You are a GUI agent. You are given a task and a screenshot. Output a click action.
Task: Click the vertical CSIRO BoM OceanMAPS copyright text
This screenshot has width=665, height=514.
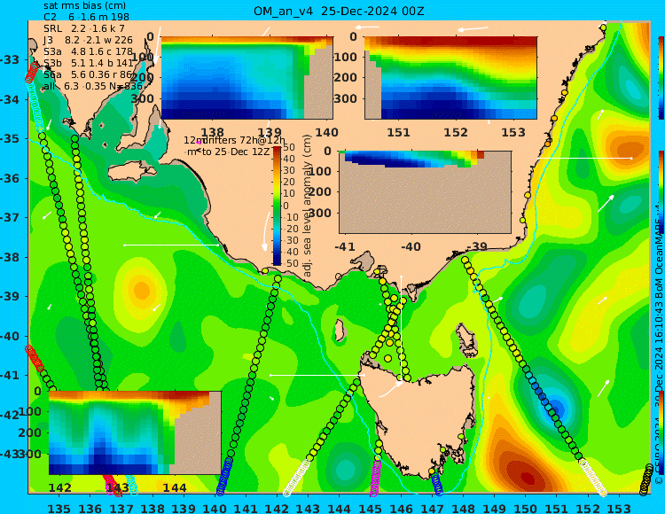659,347
